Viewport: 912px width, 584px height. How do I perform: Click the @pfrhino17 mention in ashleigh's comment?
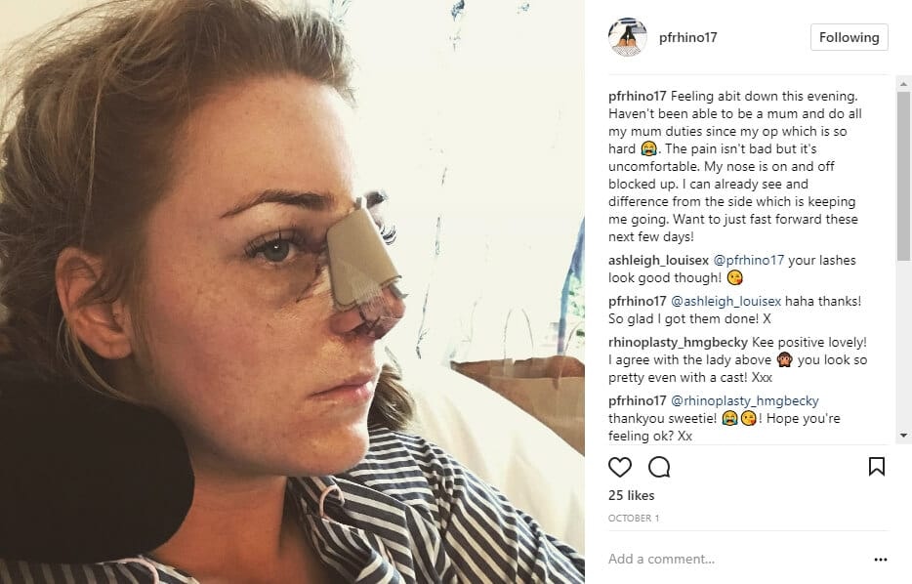749,260
